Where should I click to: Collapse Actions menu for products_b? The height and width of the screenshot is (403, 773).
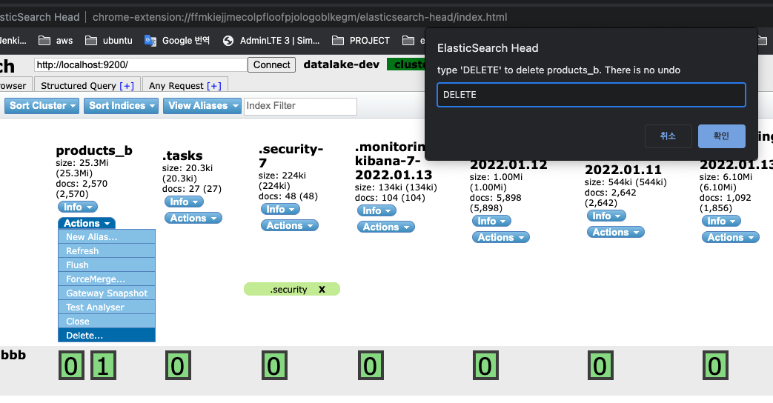(87, 223)
